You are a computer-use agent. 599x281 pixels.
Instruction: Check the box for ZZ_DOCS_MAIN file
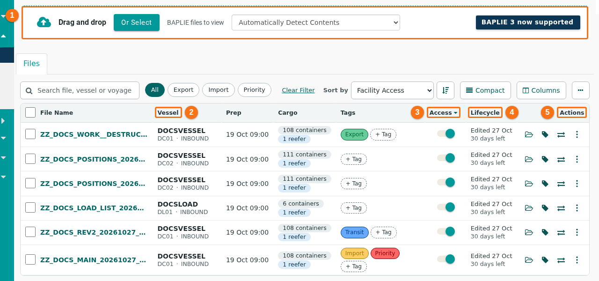pos(30,259)
